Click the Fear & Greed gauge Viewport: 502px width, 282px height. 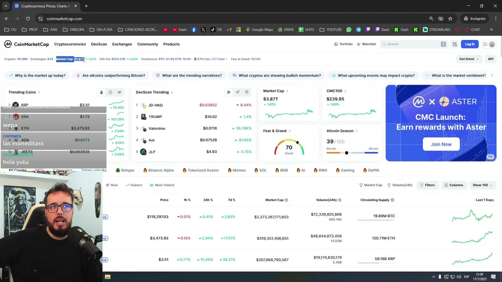click(x=289, y=147)
